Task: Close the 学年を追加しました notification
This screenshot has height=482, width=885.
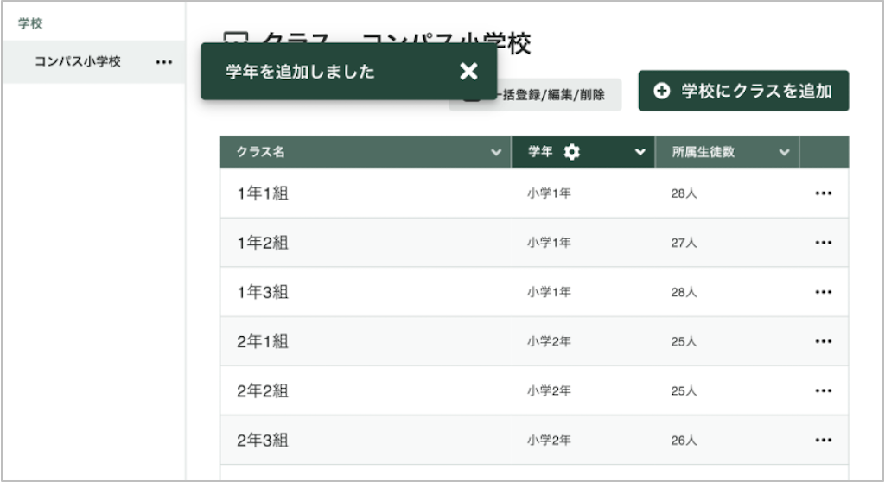Action: point(468,71)
